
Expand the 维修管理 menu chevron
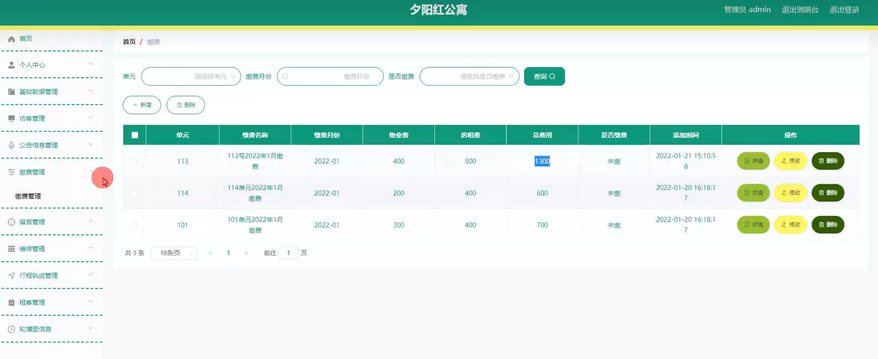click(x=91, y=248)
